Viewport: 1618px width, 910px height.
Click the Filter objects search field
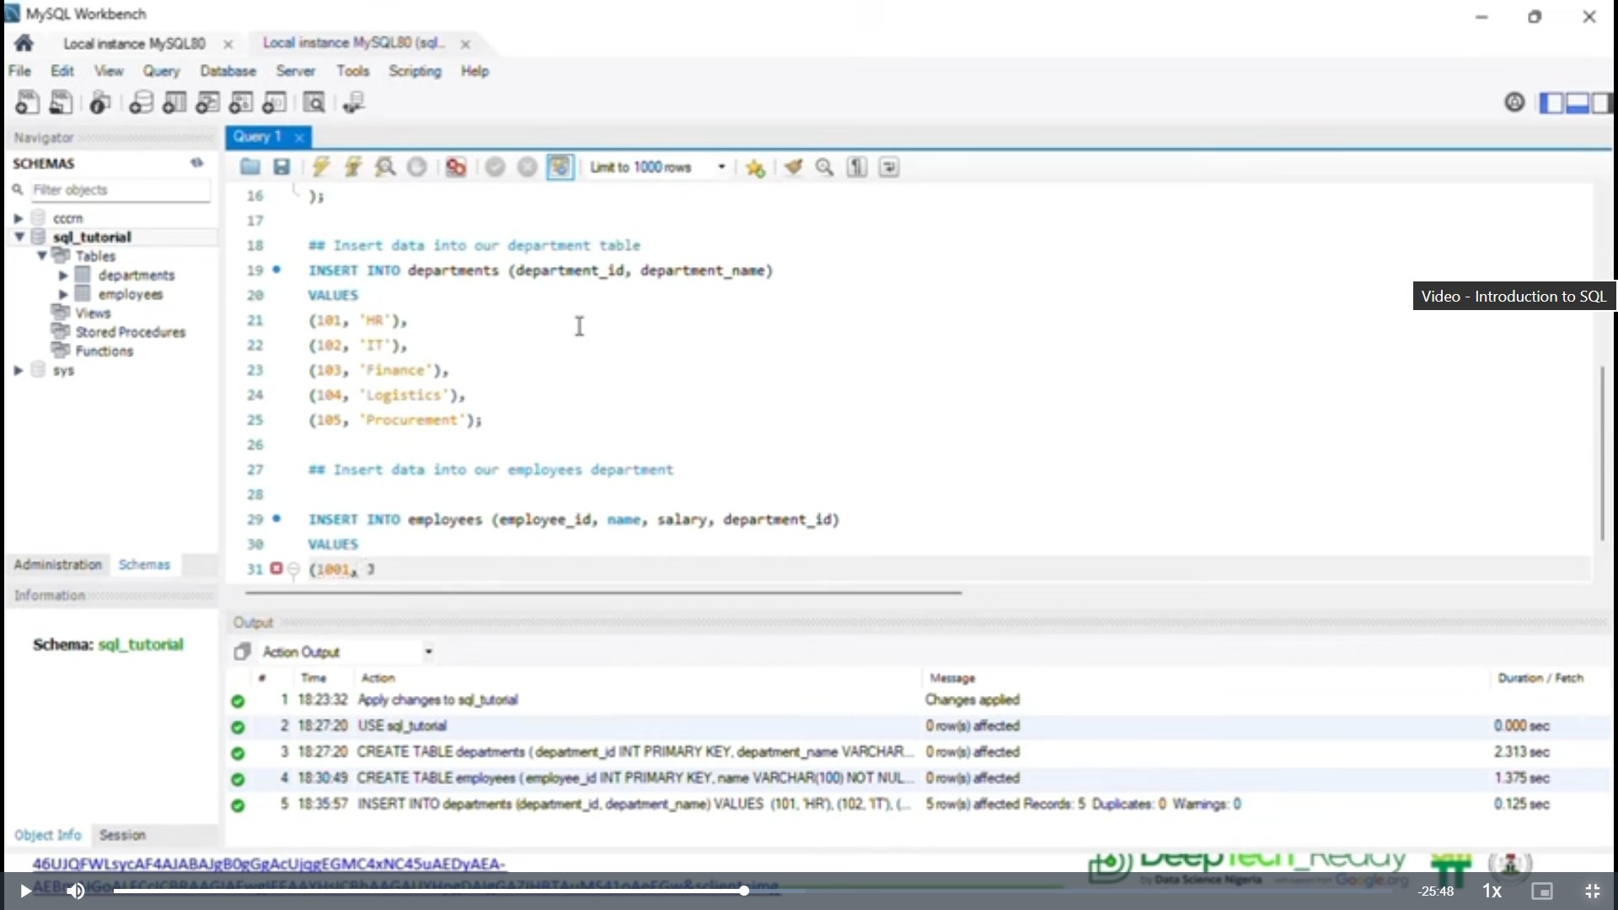120,190
